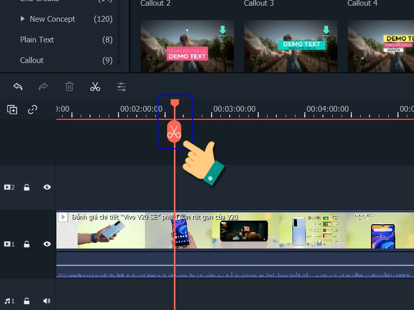Click the playhead marker on the timeline ruler
This screenshot has height=310, width=414.
tap(175, 103)
